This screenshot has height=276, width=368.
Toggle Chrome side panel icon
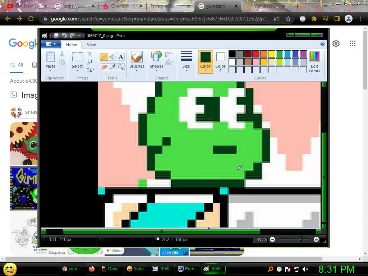[x=337, y=19]
